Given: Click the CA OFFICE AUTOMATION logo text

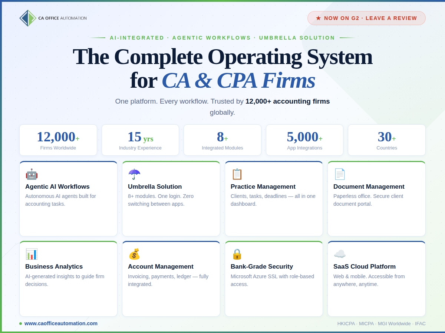Looking at the screenshot, I should tap(62, 18).
